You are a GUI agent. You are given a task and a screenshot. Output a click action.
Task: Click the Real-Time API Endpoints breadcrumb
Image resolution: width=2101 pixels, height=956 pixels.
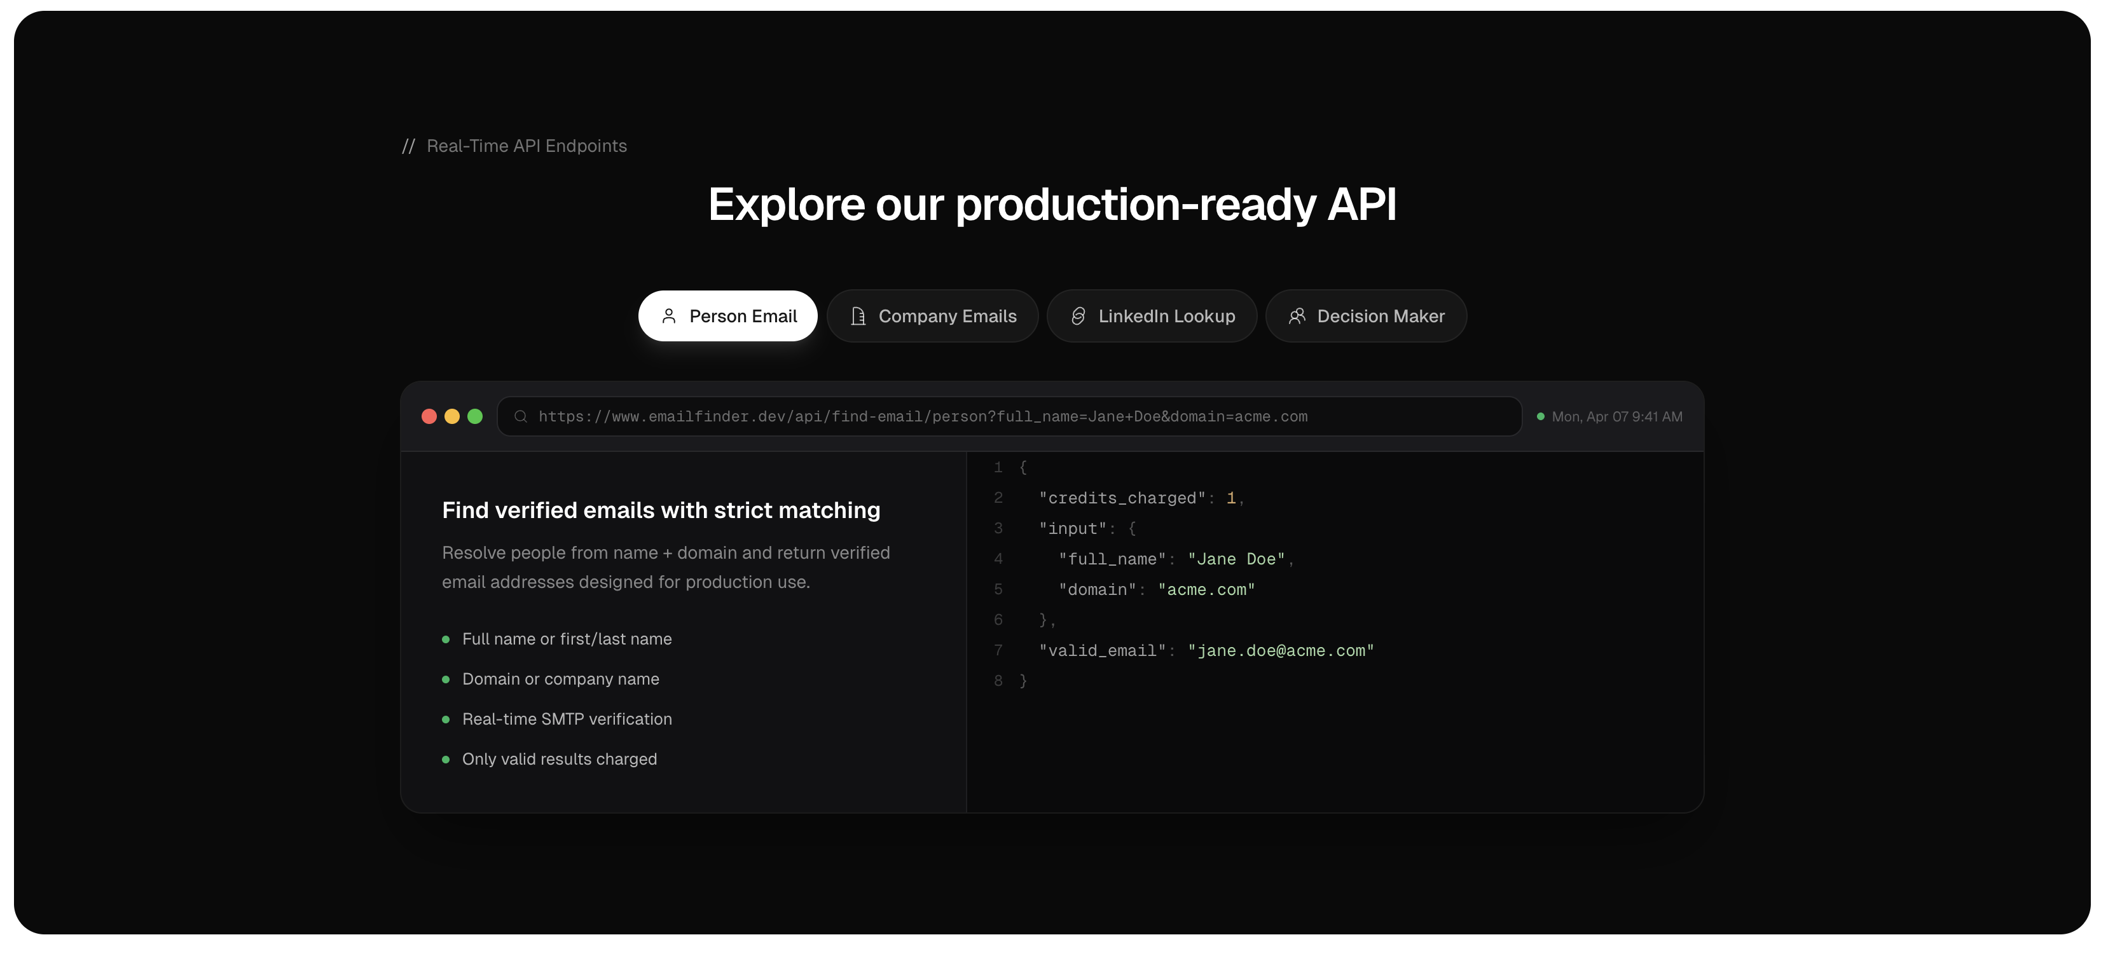click(527, 146)
